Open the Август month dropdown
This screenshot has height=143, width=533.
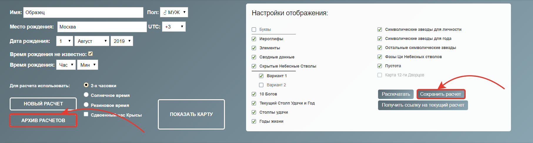tap(92, 41)
